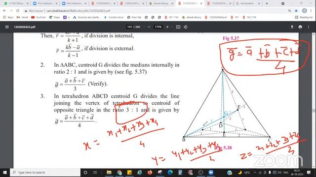This screenshot has height=177, width=316.
Task: Open the Maps bookmark
Action: pos(54,18)
